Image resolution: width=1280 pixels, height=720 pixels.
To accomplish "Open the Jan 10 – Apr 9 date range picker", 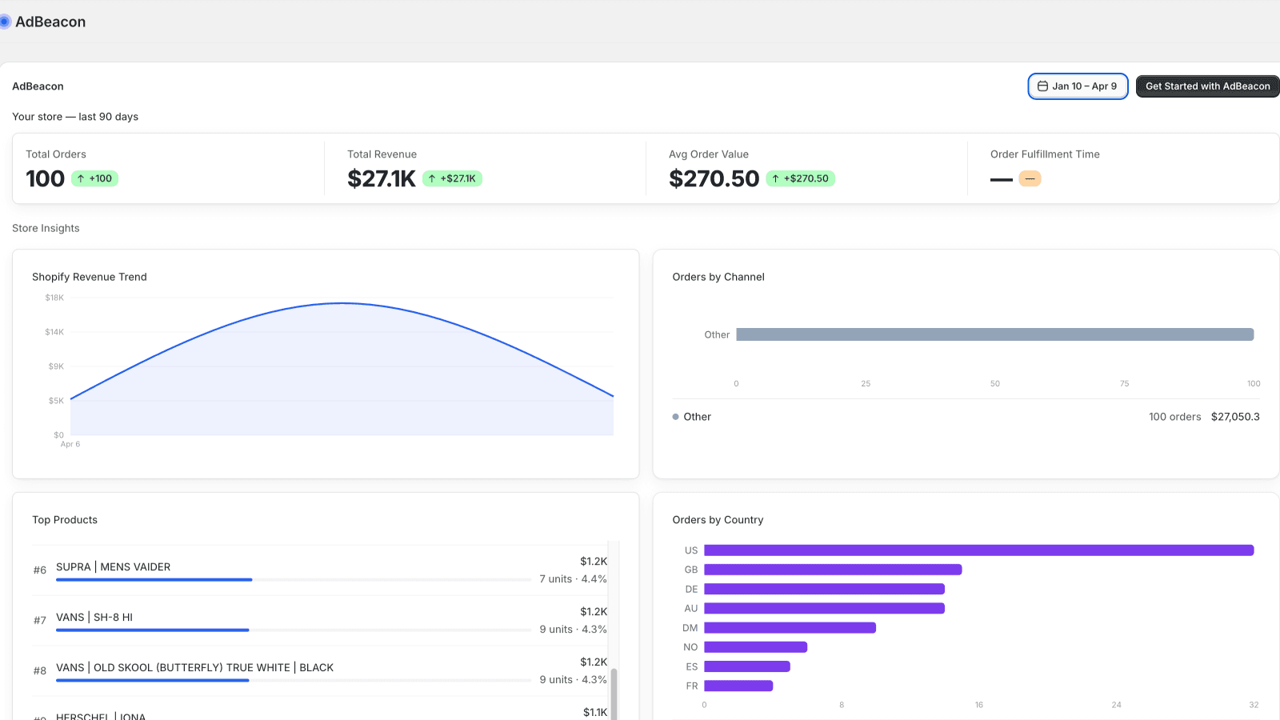I will [1078, 86].
